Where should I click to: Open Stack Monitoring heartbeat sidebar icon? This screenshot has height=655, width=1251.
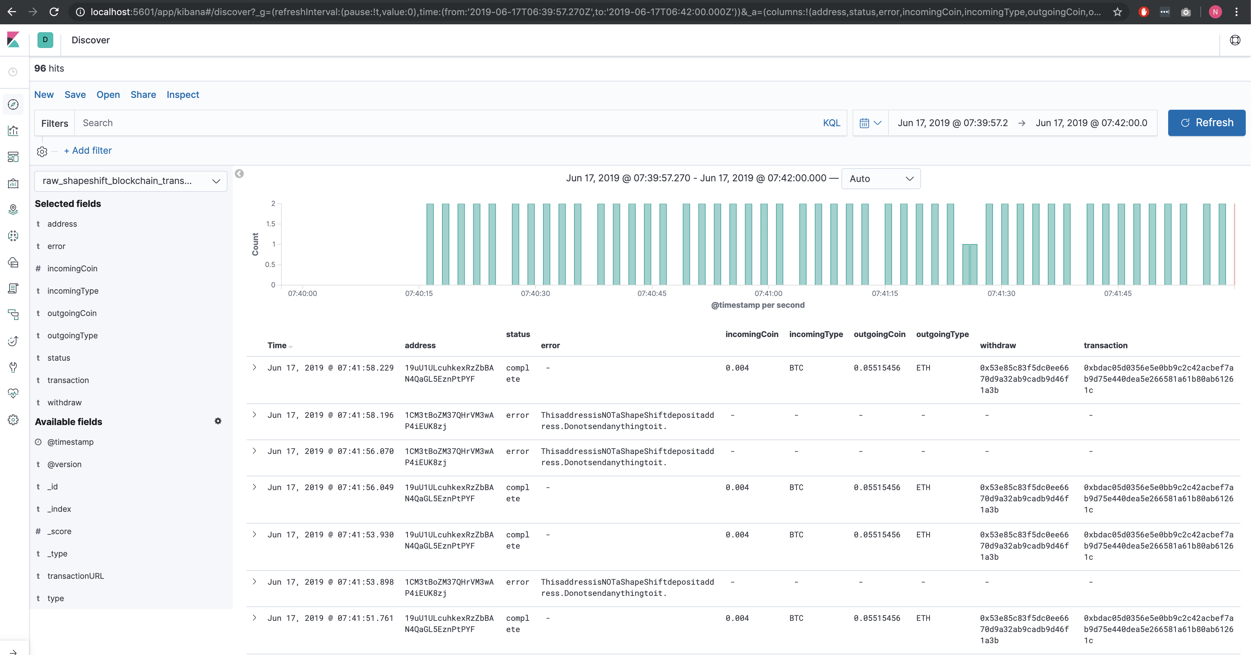pyautogui.click(x=13, y=394)
